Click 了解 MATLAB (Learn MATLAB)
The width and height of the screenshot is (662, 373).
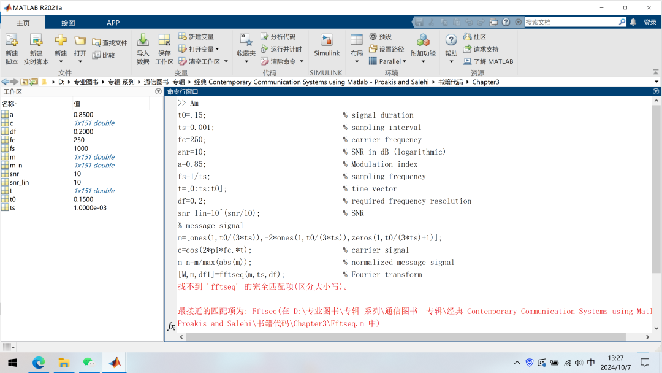point(489,61)
